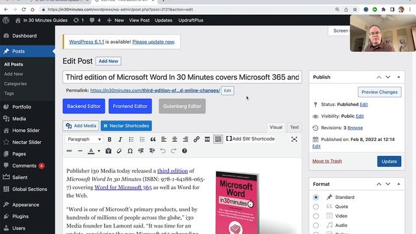This screenshot has width=416, height=234.
Task: Click Preview Changes button
Action: (x=380, y=92)
